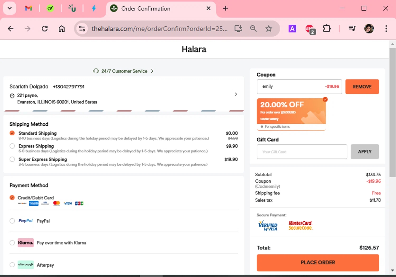Click the Super Express $19.90 price

tap(231, 159)
